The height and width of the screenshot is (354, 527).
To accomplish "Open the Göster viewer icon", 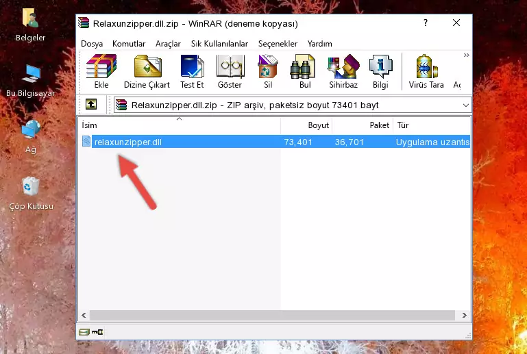I will pos(230,71).
